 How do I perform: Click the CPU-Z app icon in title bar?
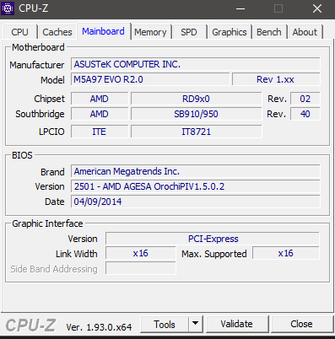(8, 8)
